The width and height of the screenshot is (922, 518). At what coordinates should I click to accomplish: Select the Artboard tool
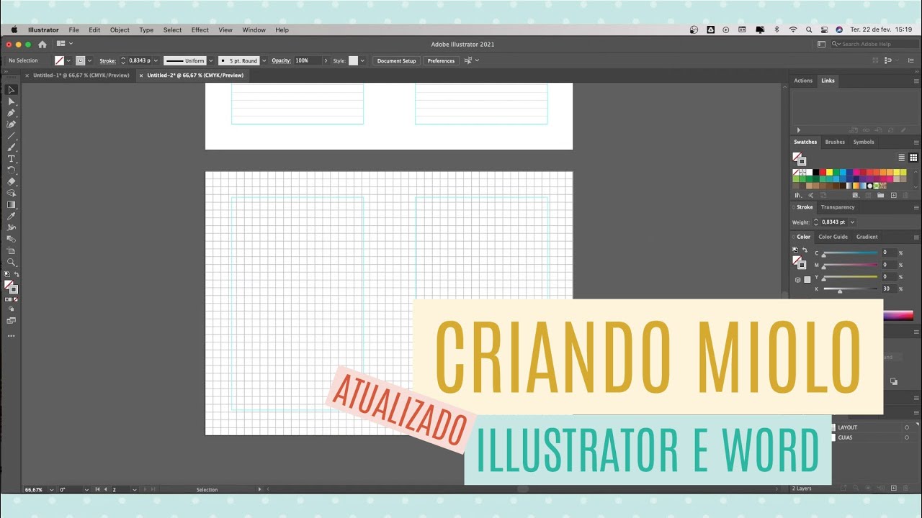tap(12, 251)
